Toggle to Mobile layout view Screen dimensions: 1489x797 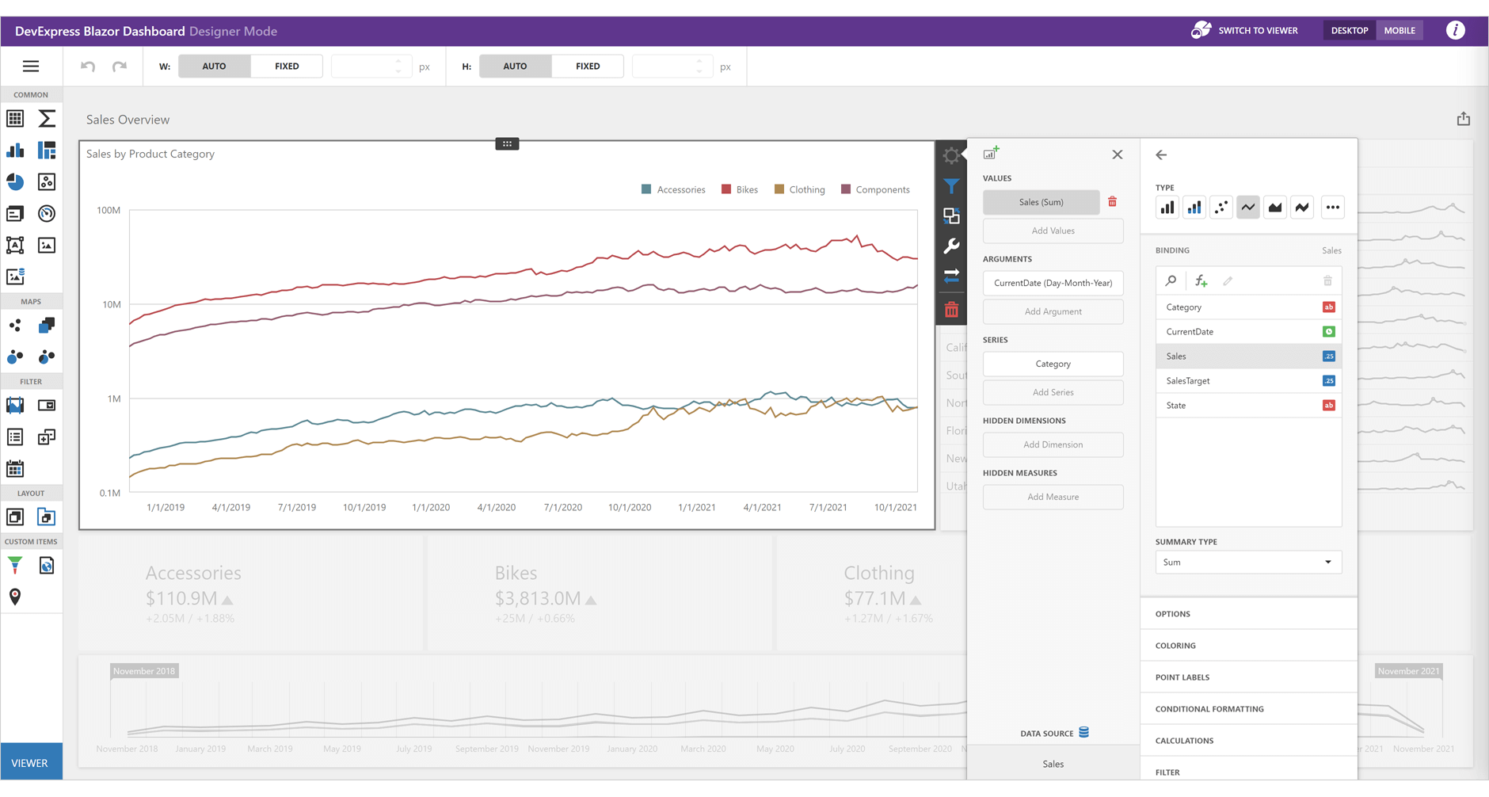click(1399, 30)
